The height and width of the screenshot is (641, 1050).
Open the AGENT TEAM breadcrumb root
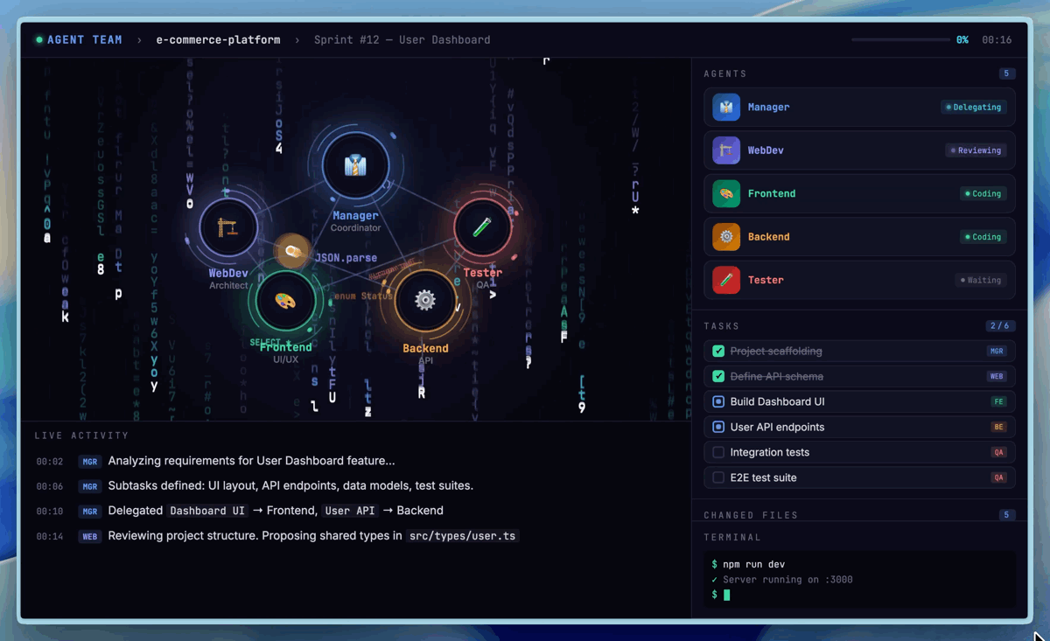click(x=85, y=40)
